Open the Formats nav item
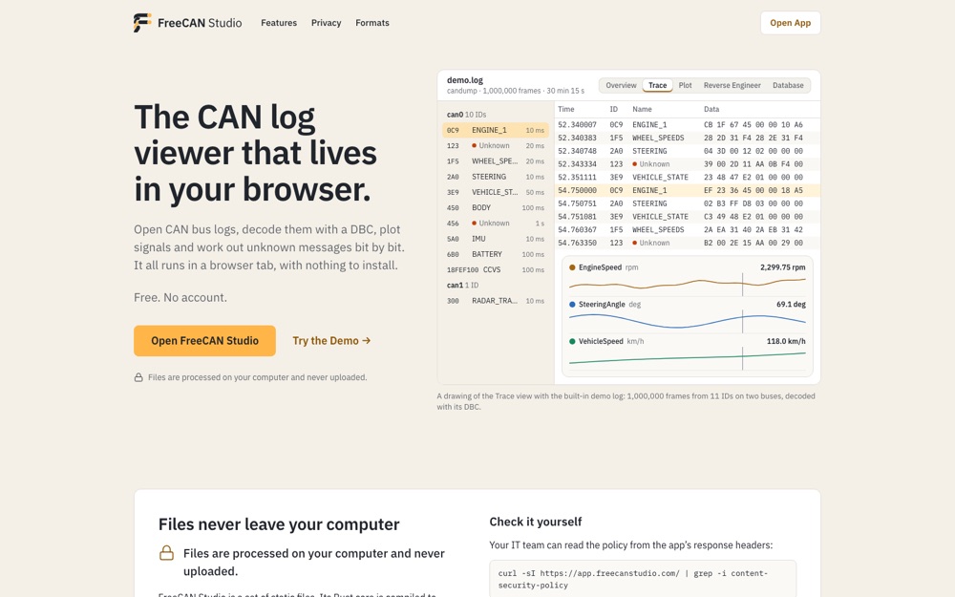This screenshot has width=955, height=597. click(x=372, y=23)
